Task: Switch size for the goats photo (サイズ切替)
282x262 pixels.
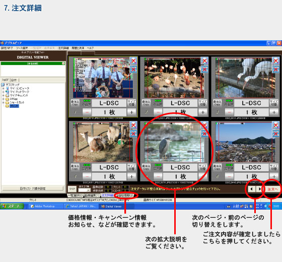Action: (x=131, y=167)
